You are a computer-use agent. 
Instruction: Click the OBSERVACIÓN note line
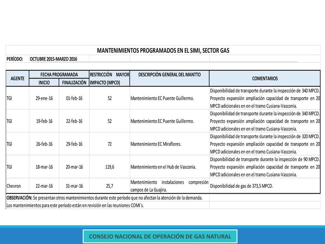coord(104,198)
